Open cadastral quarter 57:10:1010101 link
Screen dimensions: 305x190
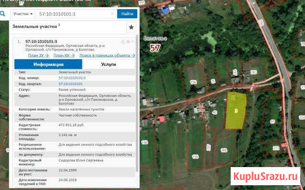point(71,84)
